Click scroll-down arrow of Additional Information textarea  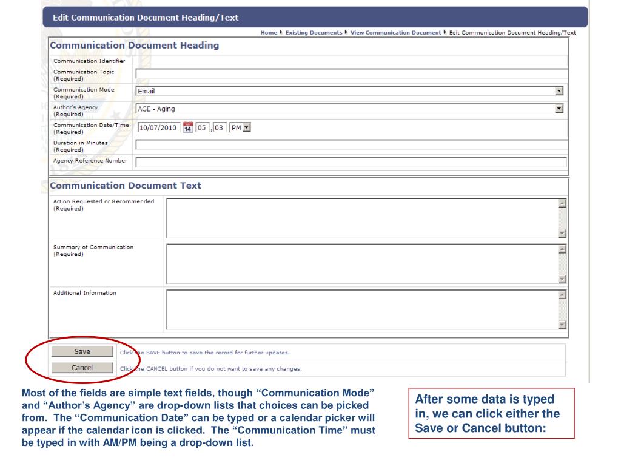[562, 325]
